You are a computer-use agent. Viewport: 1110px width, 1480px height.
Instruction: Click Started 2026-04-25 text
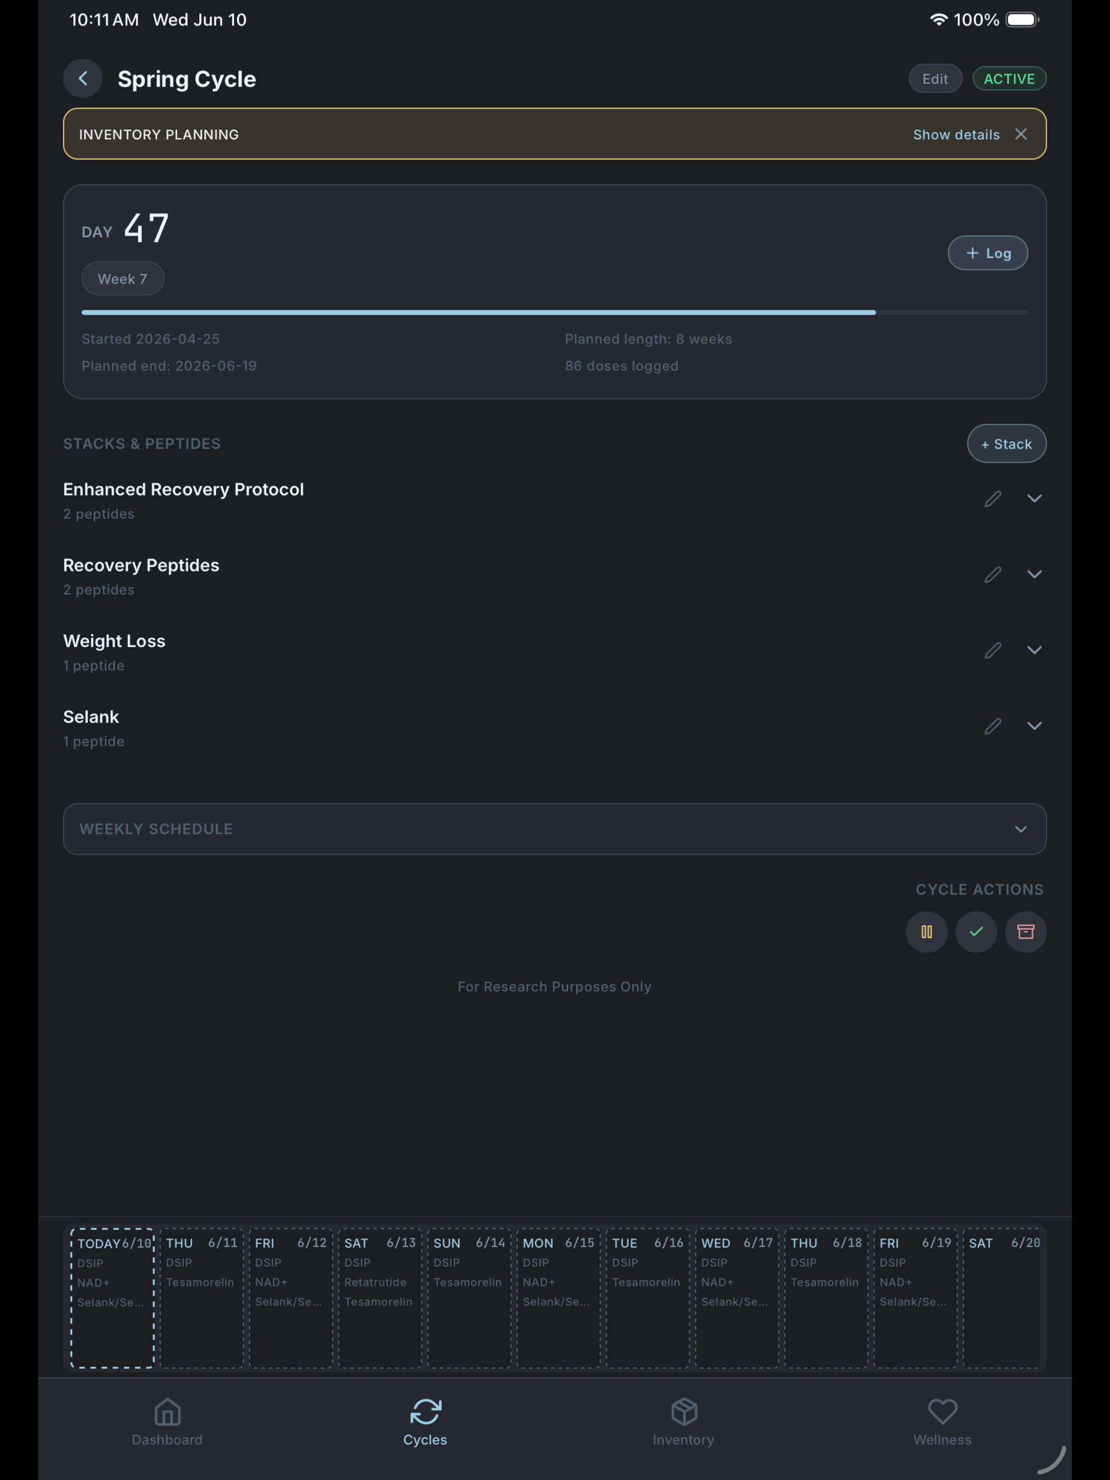[x=151, y=339]
